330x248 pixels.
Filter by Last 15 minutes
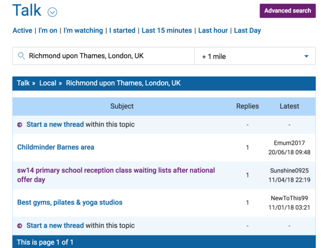click(167, 31)
